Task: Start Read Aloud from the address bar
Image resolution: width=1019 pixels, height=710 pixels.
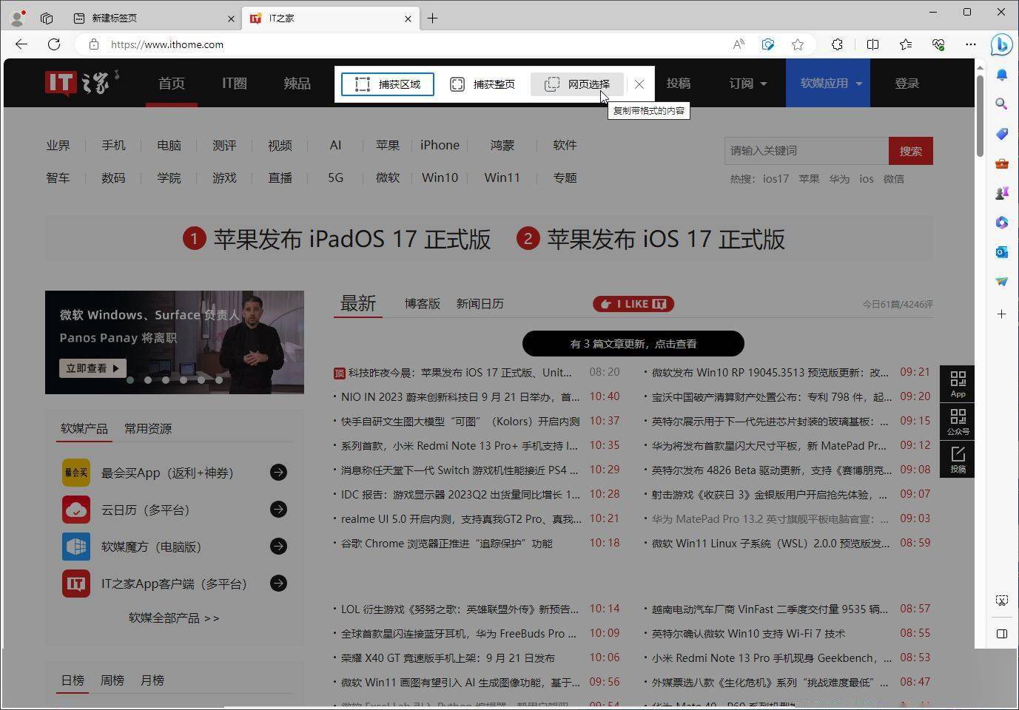Action: pyautogui.click(x=739, y=44)
